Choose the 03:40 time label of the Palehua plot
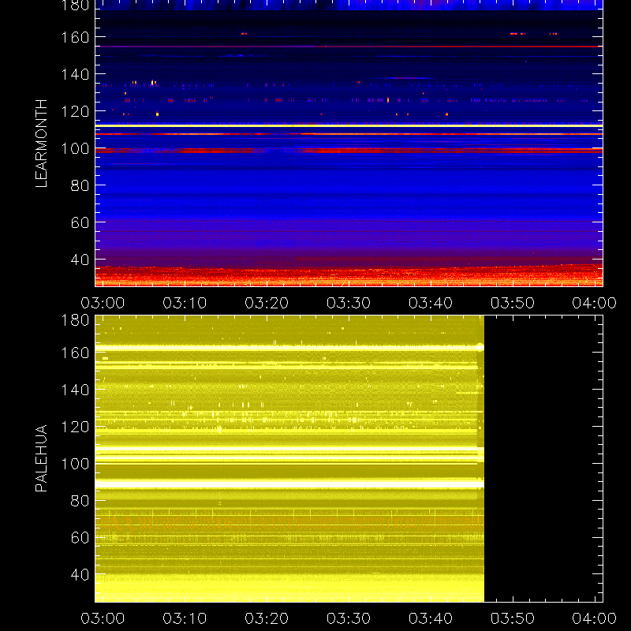 431,618
